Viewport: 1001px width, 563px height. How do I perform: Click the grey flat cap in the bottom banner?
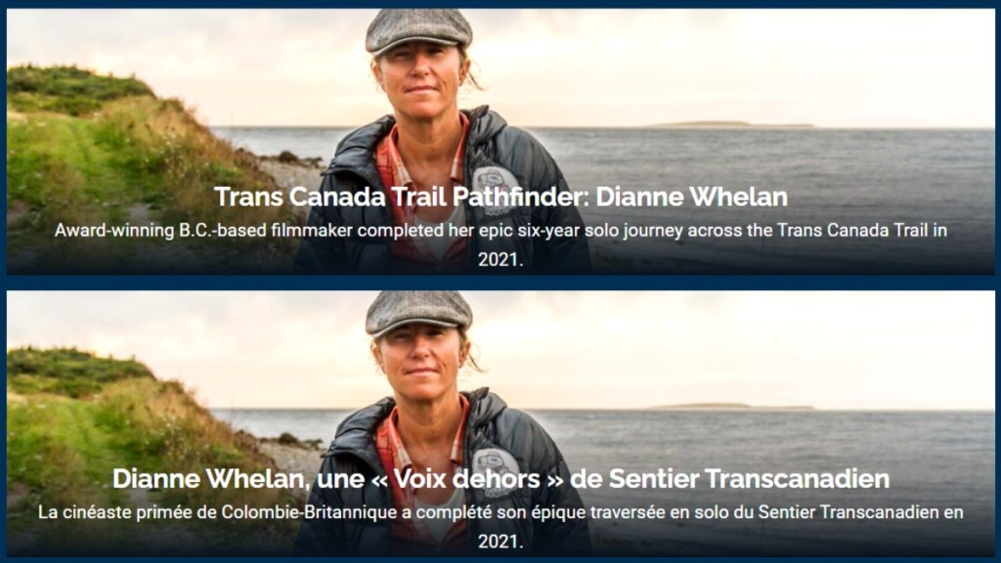pos(418,313)
